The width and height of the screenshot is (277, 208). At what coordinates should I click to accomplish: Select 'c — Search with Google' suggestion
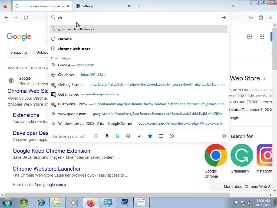[138, 29]
